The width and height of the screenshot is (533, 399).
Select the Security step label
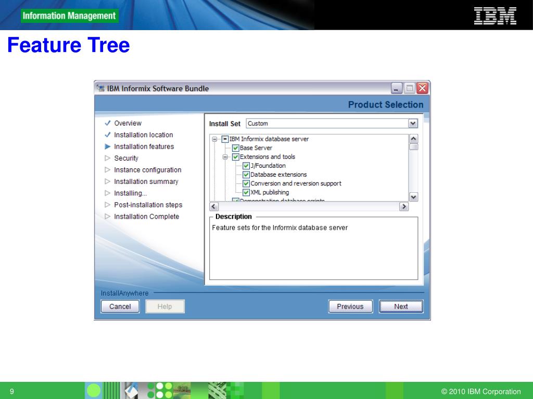pos(126,158)
